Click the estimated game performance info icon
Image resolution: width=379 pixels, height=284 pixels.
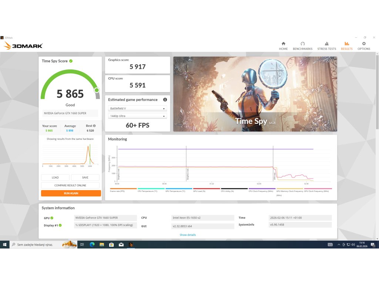tap(165, 100)
